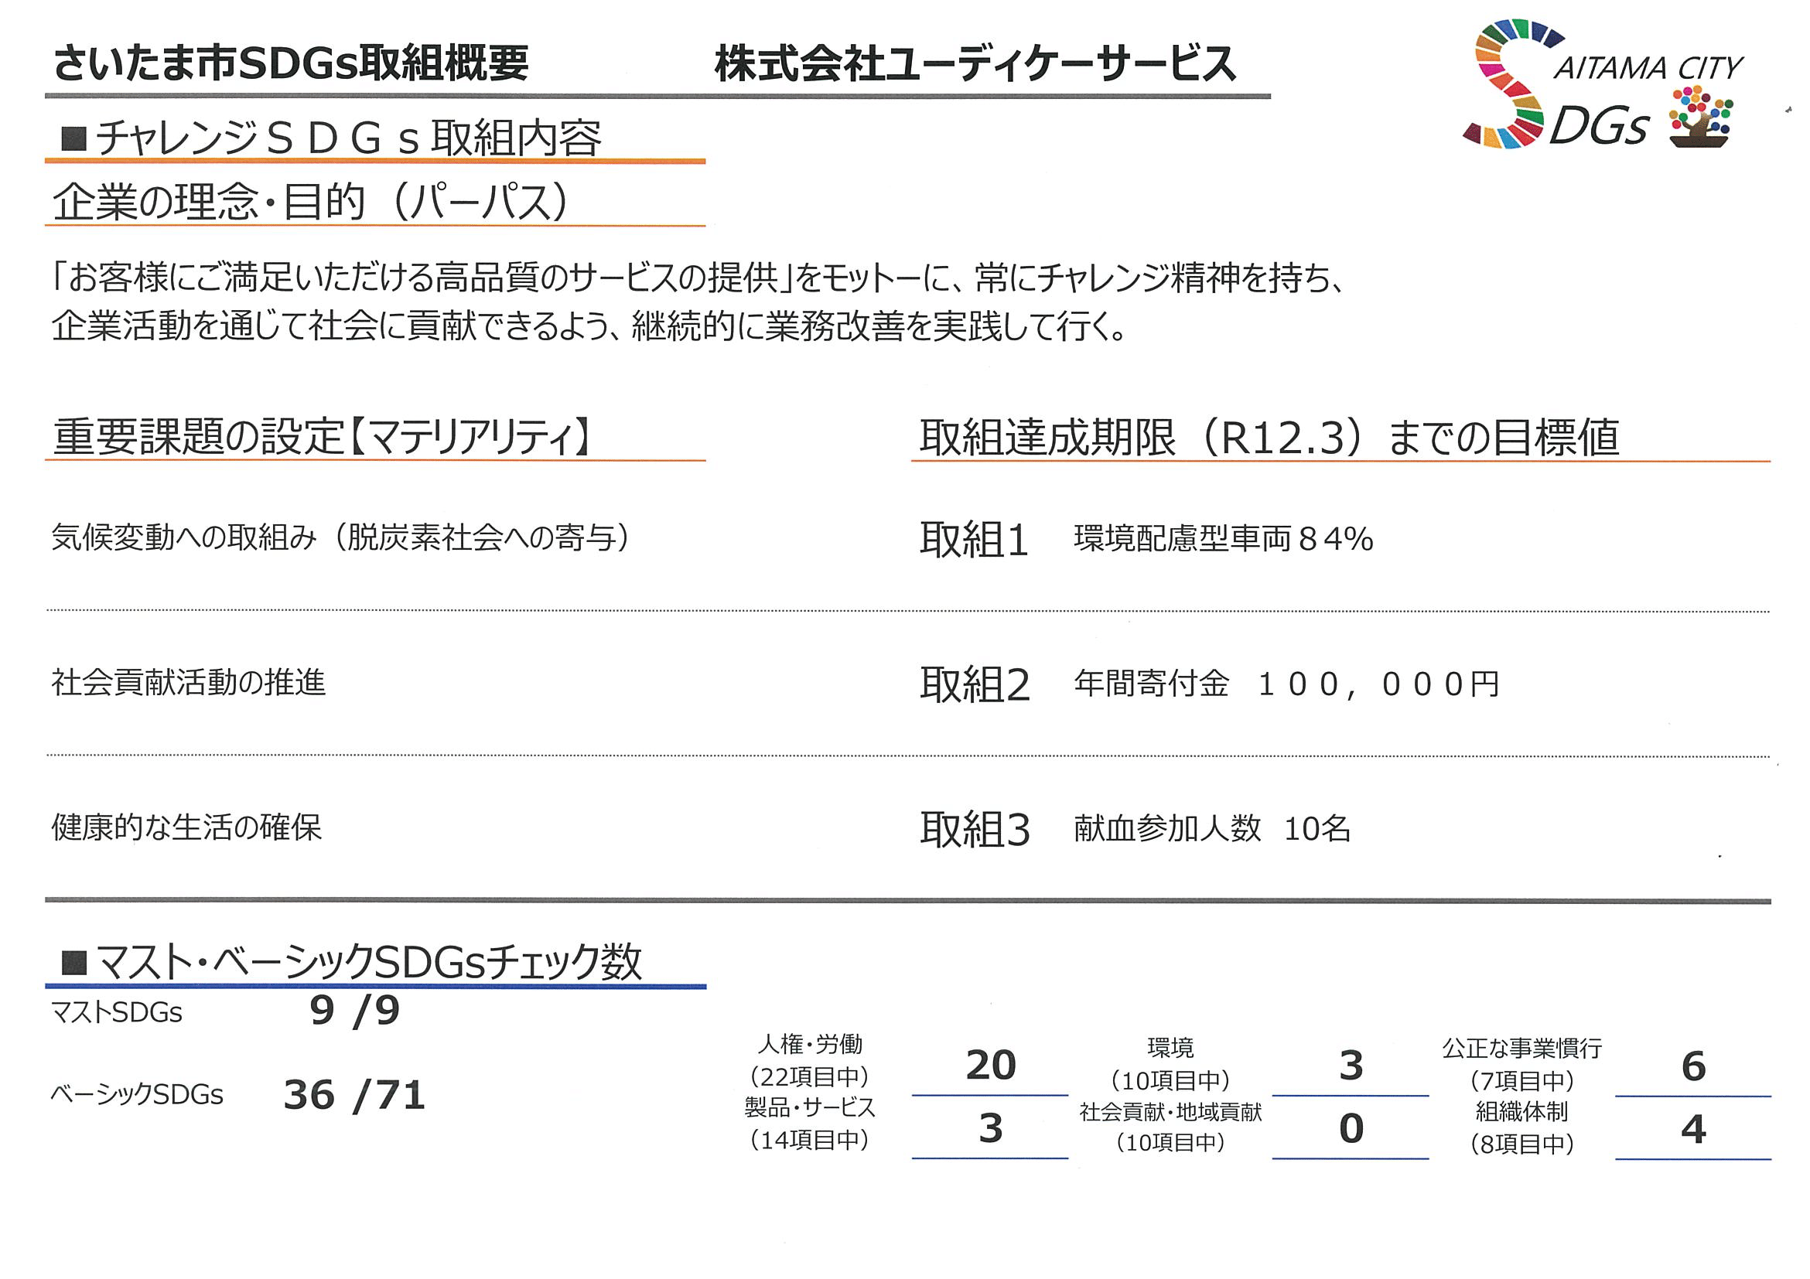1810x1279 pixels.
Task: Select the 取組1 label
Action: pyautogui.click(x=974, y=541)
